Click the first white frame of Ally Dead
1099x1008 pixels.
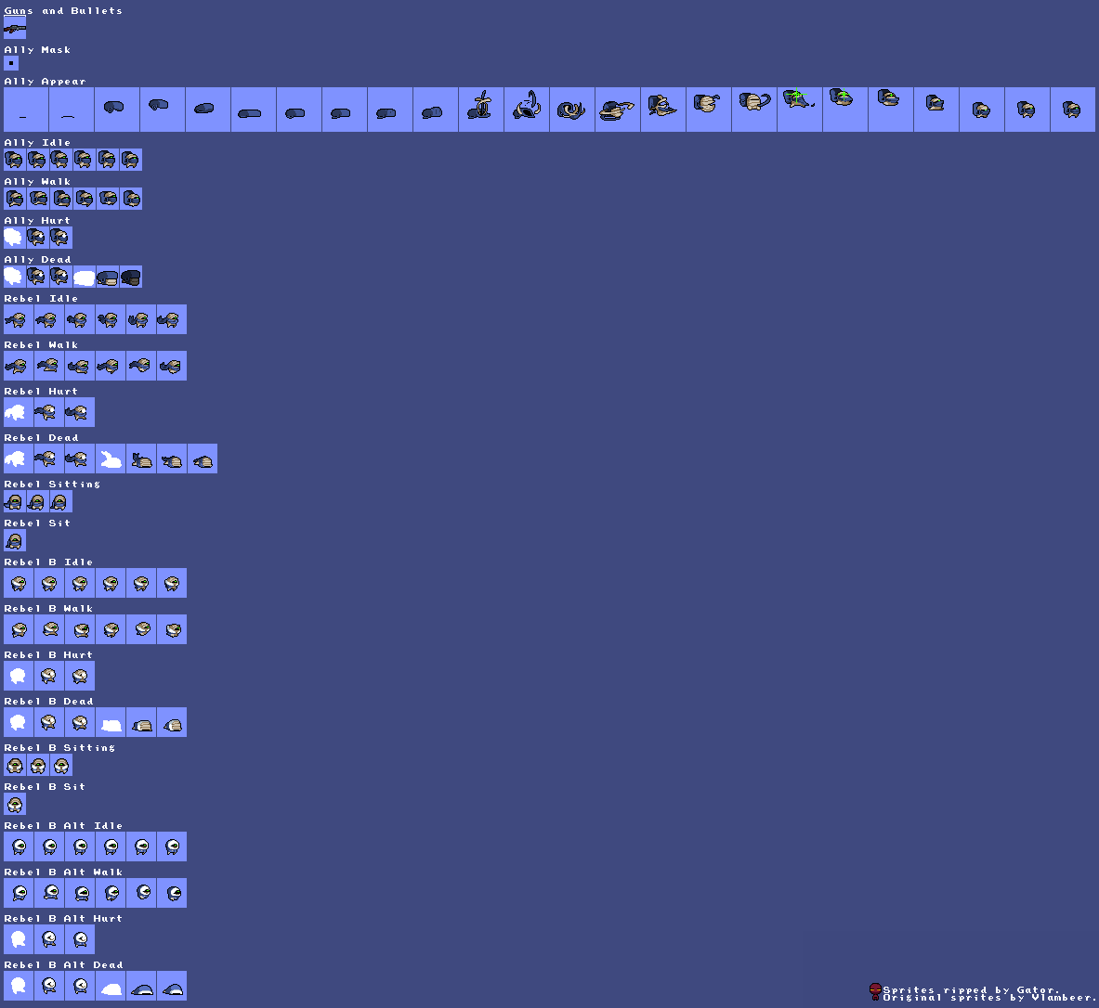(x=15, y=277)
